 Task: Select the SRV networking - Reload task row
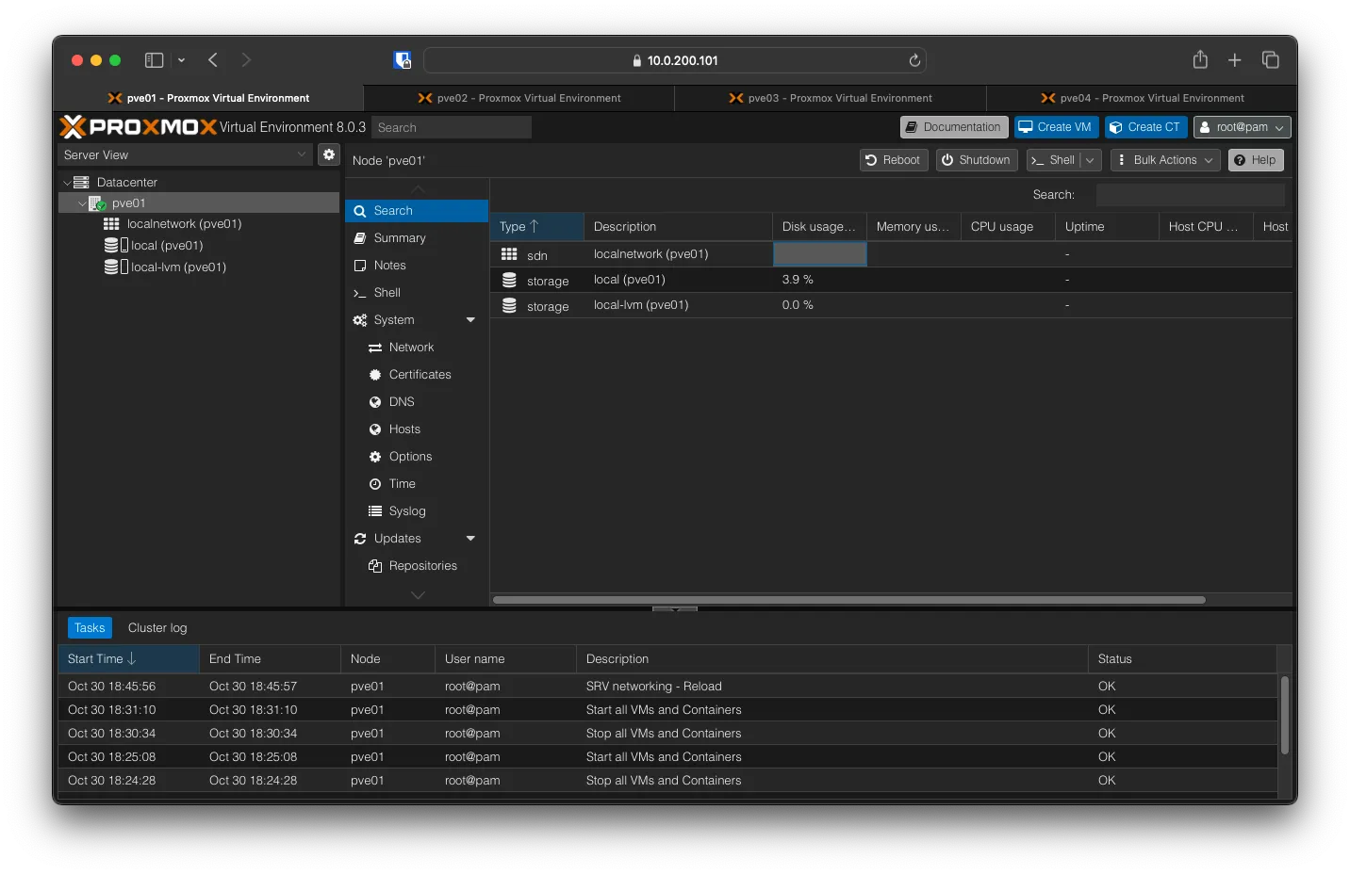(x=667, y=687)
